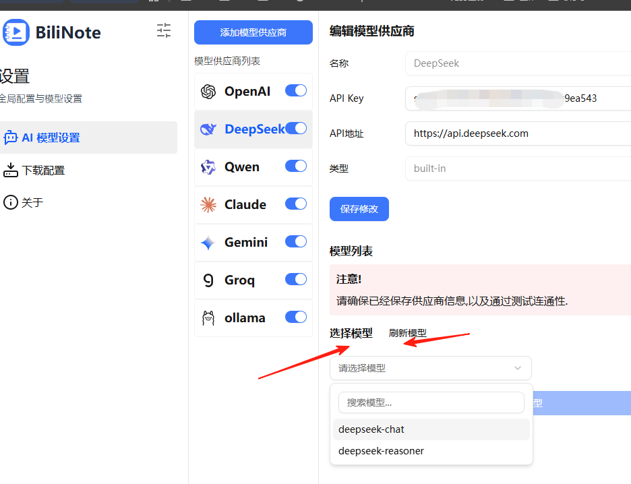This screenshot has width=631, height=484.
Task: Click the ollama llama icon
Action: point(209,317)
